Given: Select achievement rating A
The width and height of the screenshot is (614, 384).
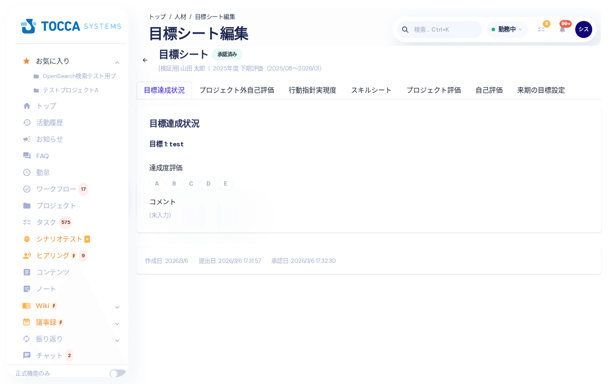Looking at the screenshot, I should (x=157, y=183).
